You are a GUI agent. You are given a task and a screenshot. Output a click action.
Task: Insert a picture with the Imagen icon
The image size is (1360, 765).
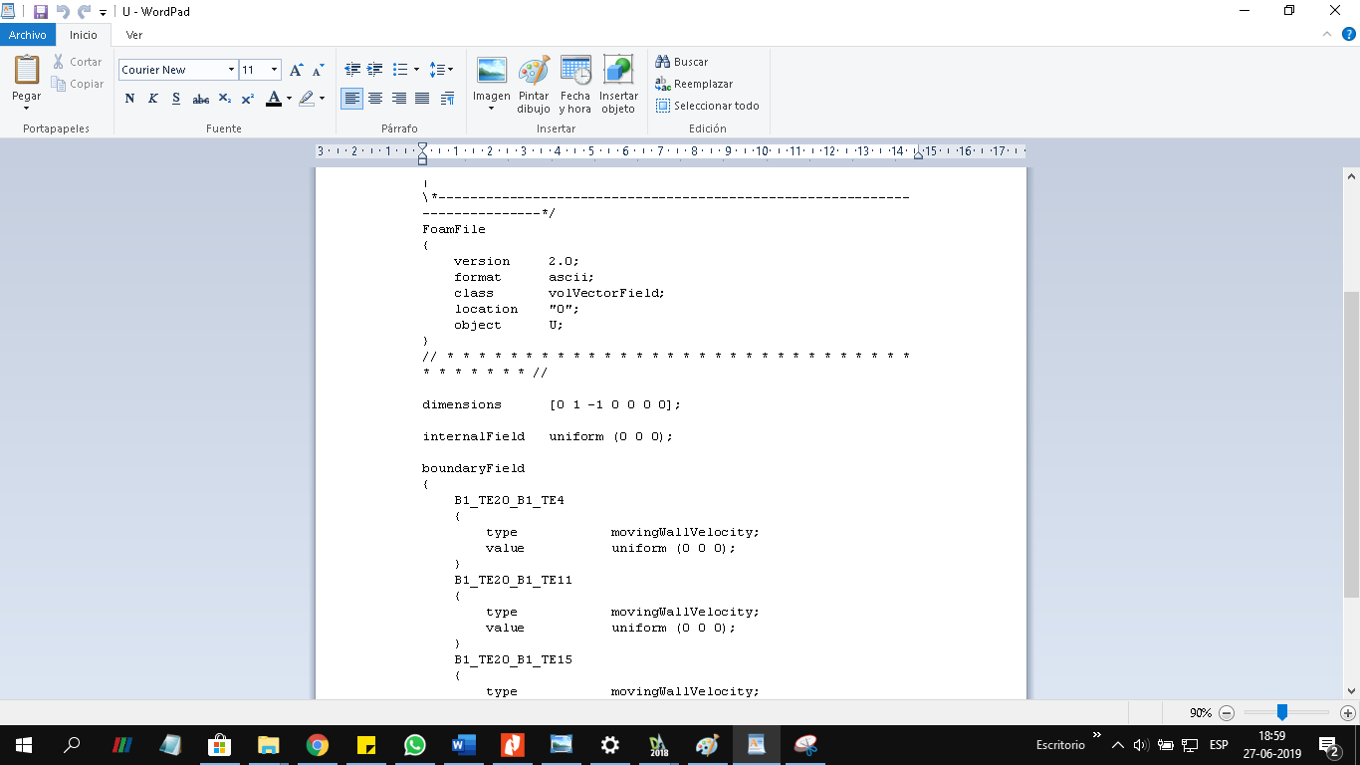[492, 70]
